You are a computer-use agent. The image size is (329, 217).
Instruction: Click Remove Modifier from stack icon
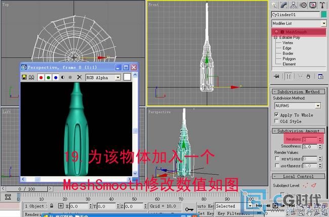click(308, 76)
